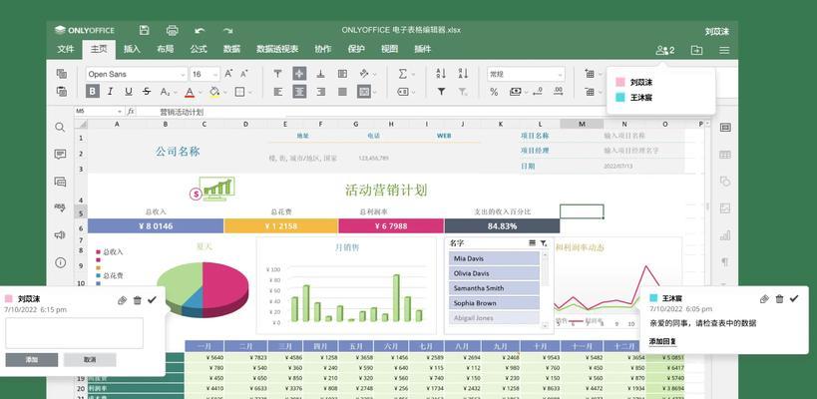
Task: Click the Save icon in title bar
Action: pos(145,30)
